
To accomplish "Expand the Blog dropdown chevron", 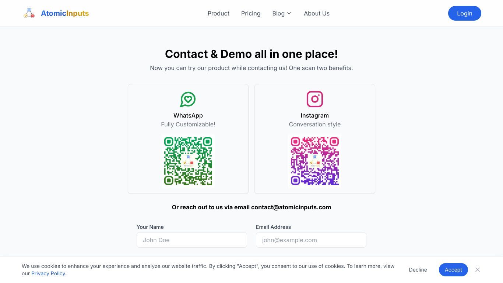I will [x=289, y=13].
